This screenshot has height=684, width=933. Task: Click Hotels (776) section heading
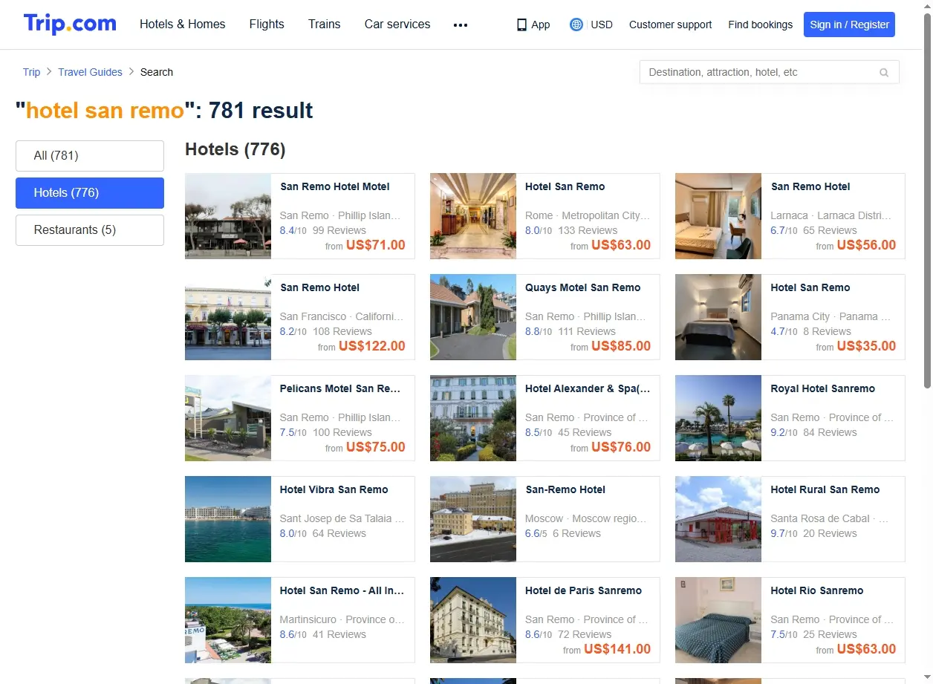point(235,149)
